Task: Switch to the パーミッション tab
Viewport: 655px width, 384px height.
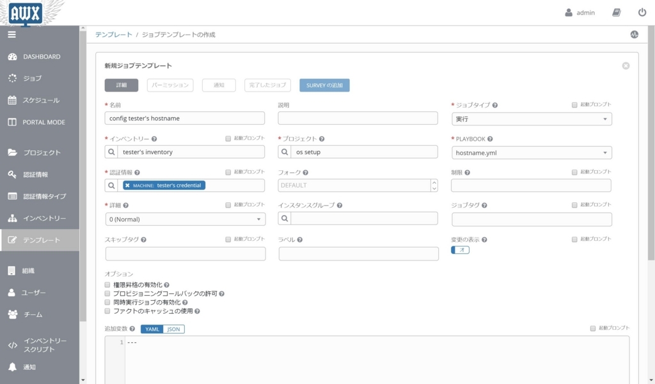Action: click(x=170, y=85)
